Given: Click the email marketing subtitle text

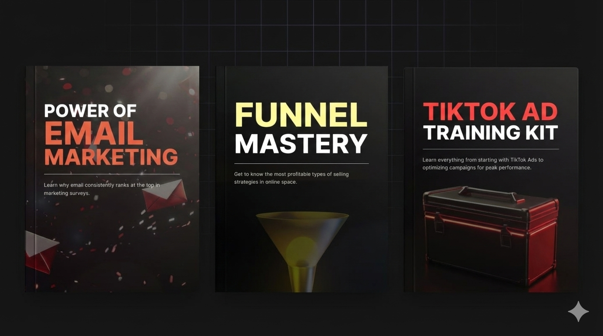Looking at the screenshot, I should click(x=101, y=189).
